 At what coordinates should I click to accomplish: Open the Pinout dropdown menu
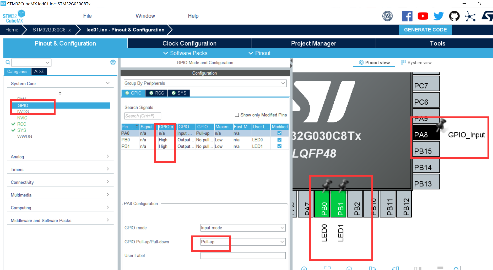pyautogui.click(x=259, y=53)
